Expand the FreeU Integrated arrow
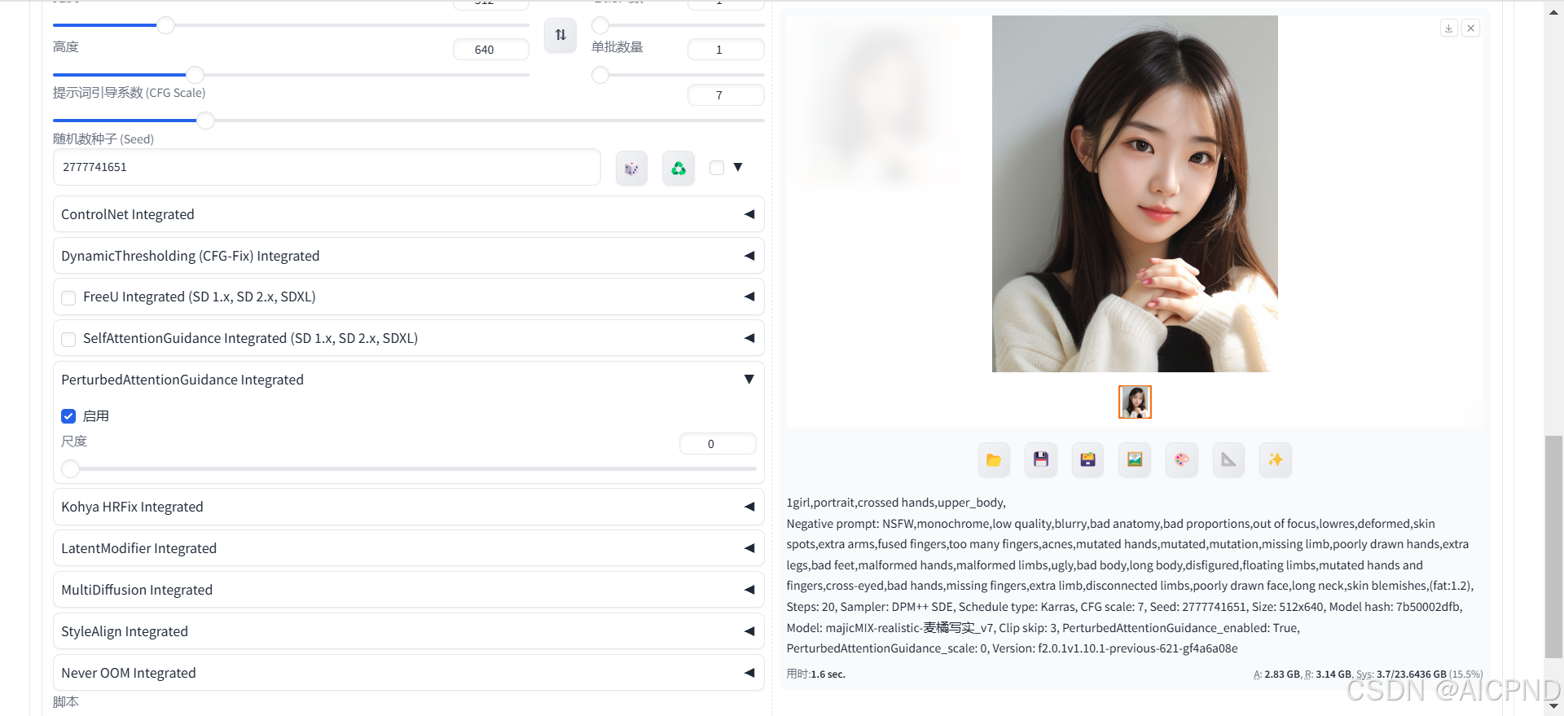This screenshot has width=1564, height=716. click(749, 297)
